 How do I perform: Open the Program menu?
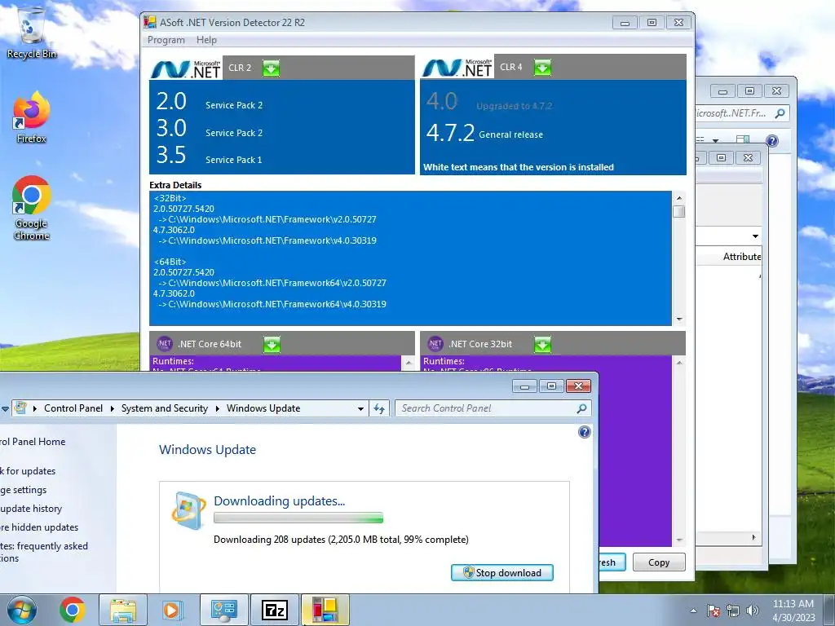pyautogui.click(x=166, y=40)
